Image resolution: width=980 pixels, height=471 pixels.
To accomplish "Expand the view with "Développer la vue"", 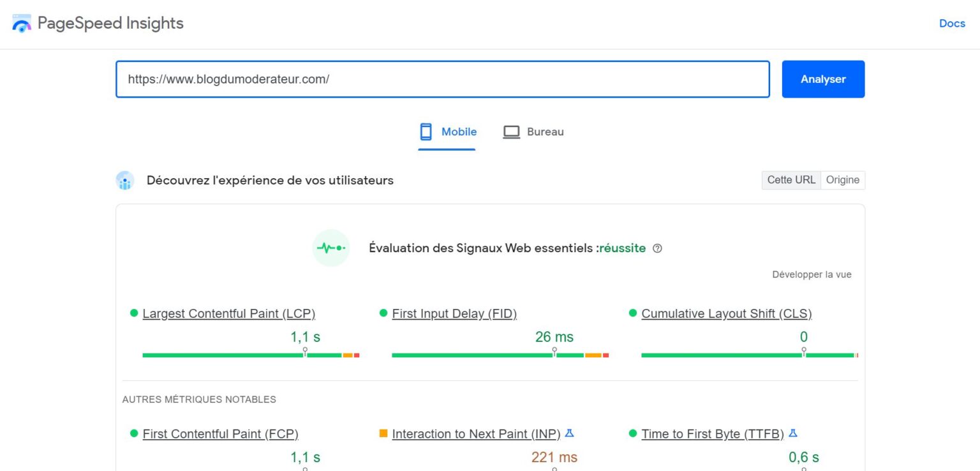I will [812, 274].
